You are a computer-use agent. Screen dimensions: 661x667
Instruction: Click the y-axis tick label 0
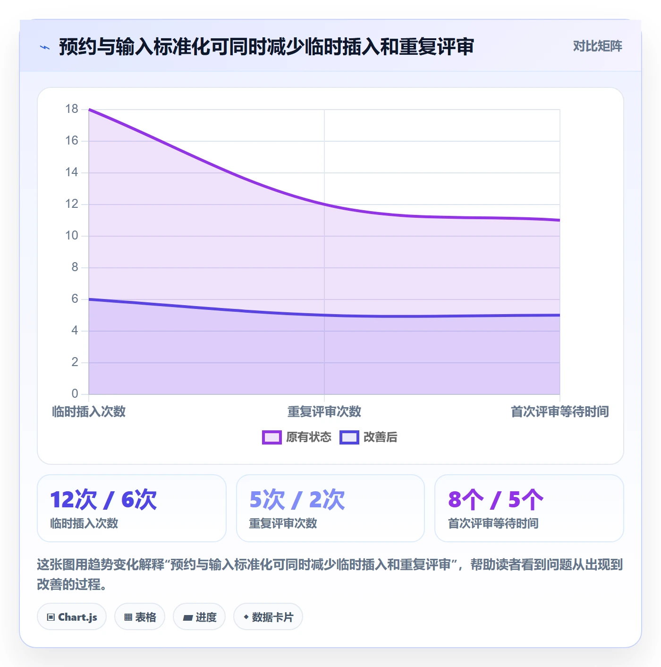click(75, 393)
